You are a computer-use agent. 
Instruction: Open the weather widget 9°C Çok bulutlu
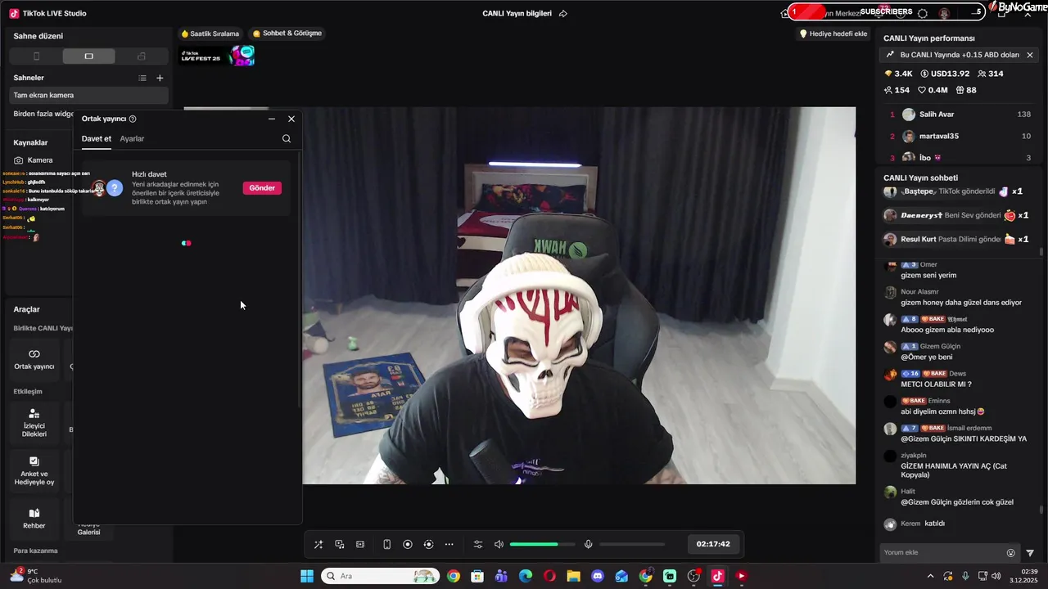pyautogui.click(x=36, y=576)
